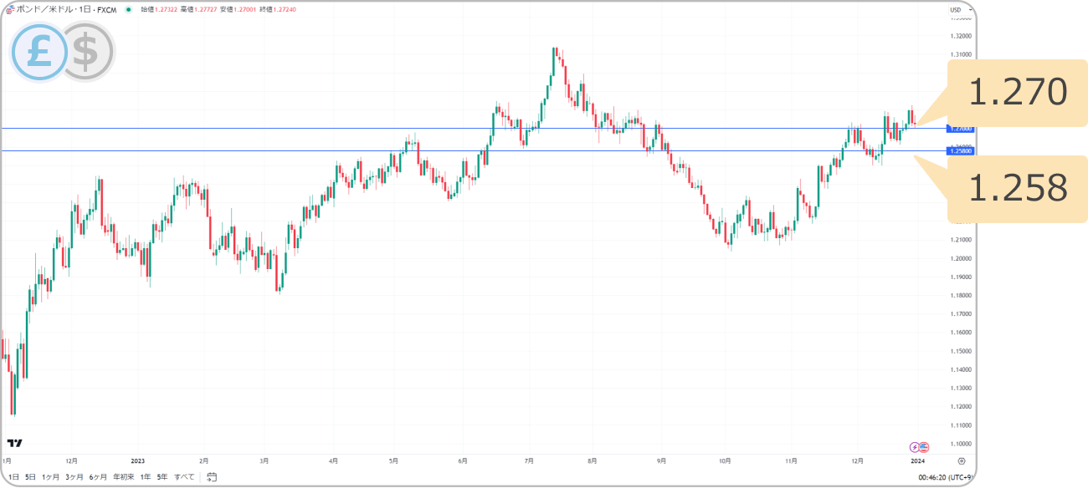Click the 11月 label on time axis
This screenshot has width=1088, height=488.
[791, 460]
